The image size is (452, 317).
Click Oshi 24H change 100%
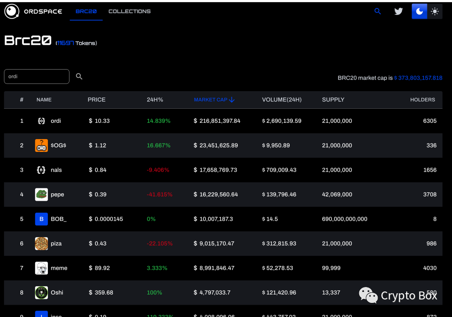point(154,293)
